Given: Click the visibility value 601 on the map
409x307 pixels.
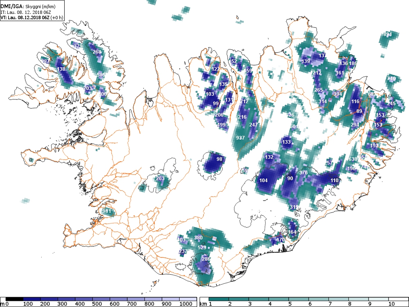Looking at the screenshot, I should coord(294,126).
